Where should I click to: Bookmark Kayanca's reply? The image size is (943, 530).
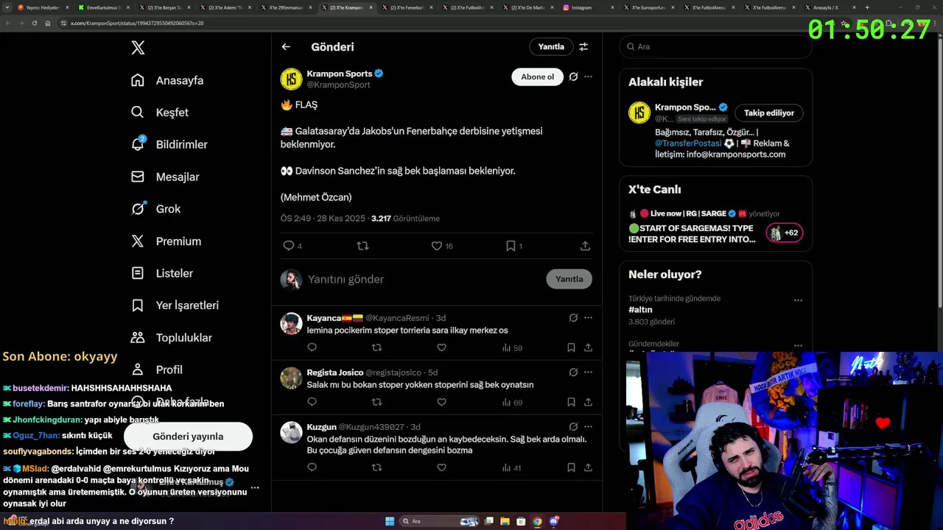pos(571,347)
